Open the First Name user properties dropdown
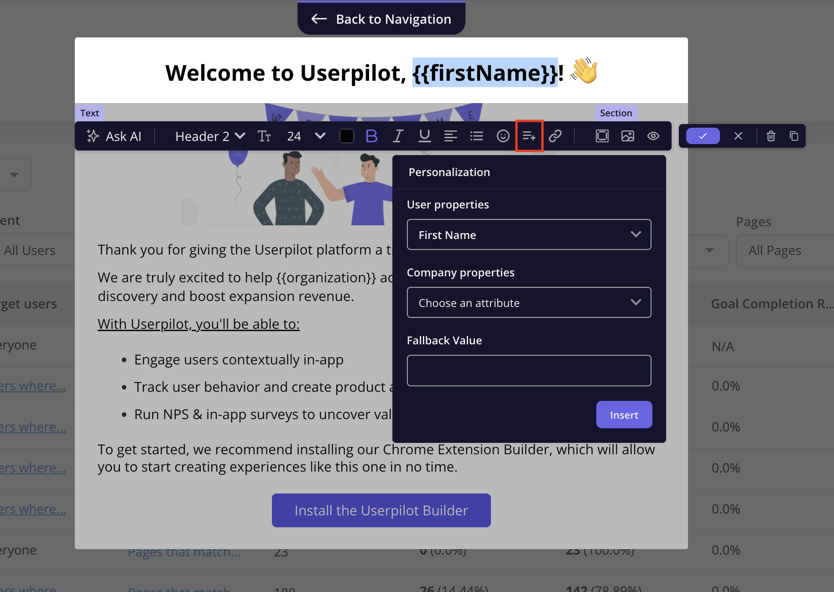The width and height of the screenshot is (834, 592). [529, 234]
